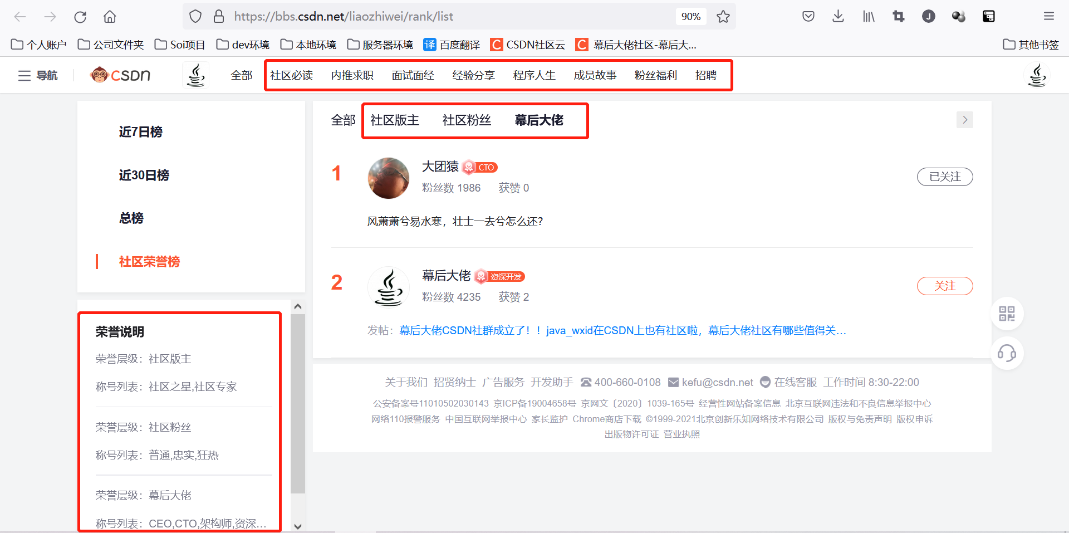
Task: Click the 90% zoom indicator
Action: point(691,16)
